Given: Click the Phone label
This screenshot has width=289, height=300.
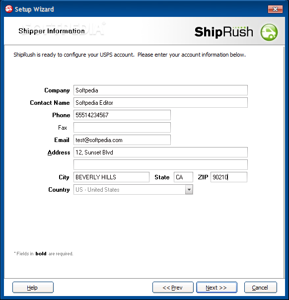Looking at the screenshot, I should coord(61,115).
